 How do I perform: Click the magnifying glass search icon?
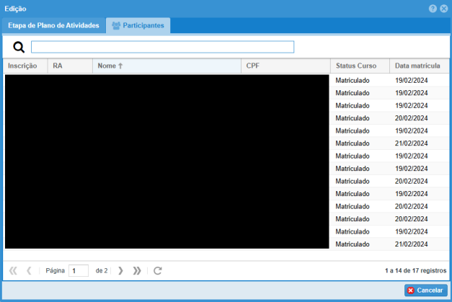pos(19,47)
